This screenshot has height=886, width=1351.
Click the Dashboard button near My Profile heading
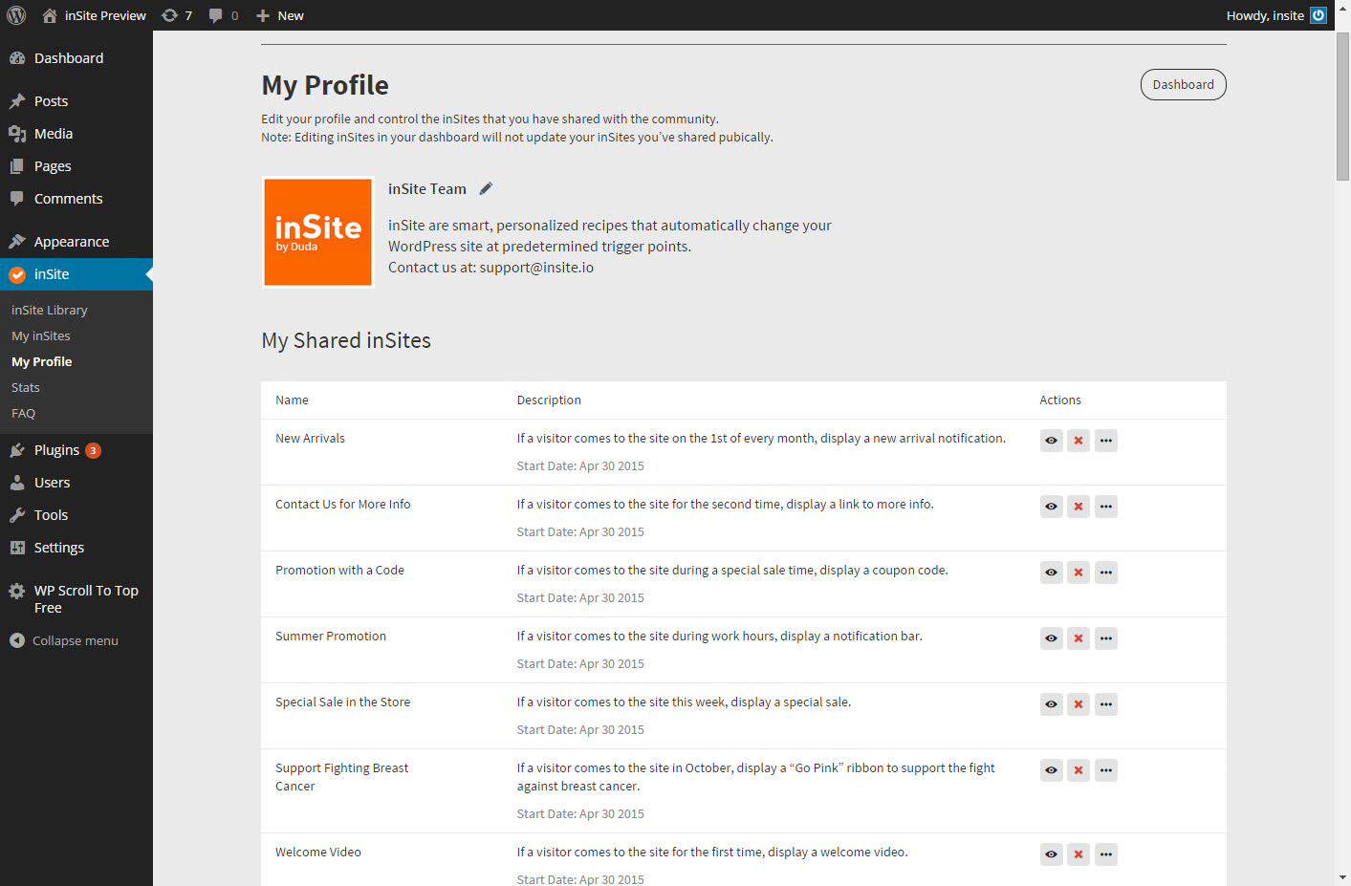click(1183, 85)
